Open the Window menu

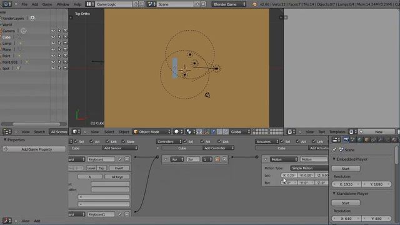pyautogui.click(x=62, y=4)
